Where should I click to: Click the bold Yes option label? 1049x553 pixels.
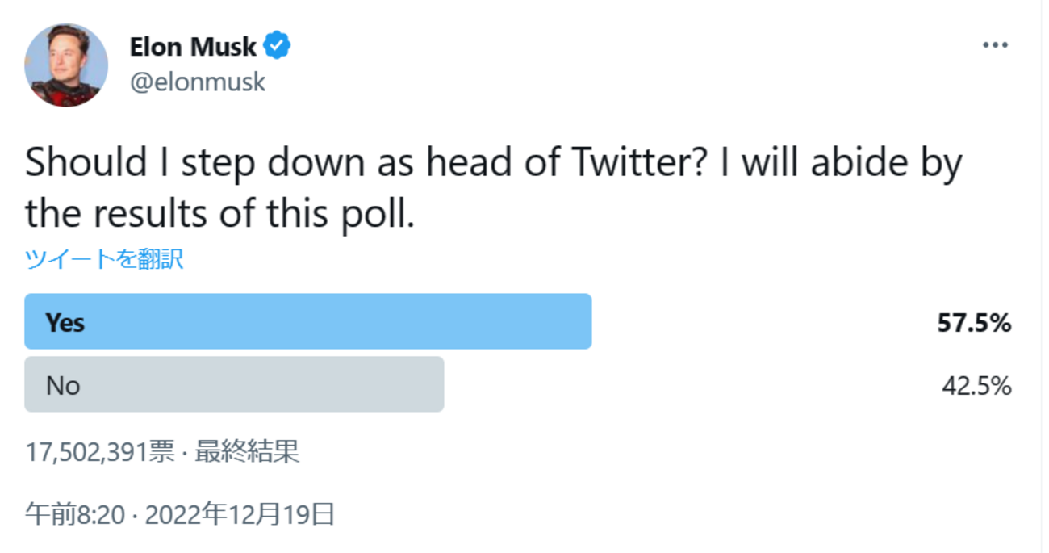[65, 323]
